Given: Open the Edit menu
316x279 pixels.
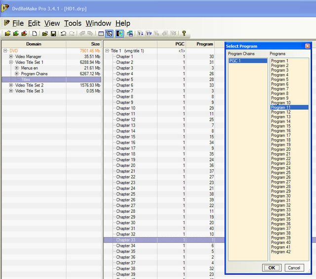Looking at the screenshot, I should coord(34,23).
